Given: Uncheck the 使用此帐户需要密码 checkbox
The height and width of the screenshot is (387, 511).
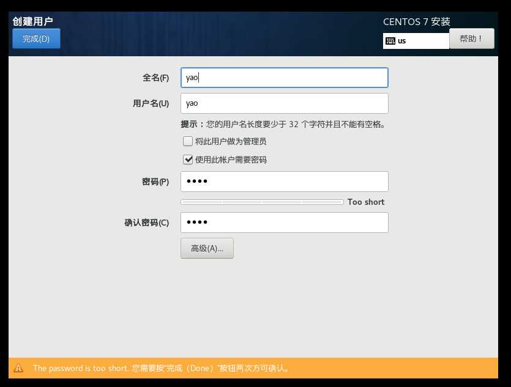Looking at the screenshot, I should pyautogui.click(x=188, y=160).
